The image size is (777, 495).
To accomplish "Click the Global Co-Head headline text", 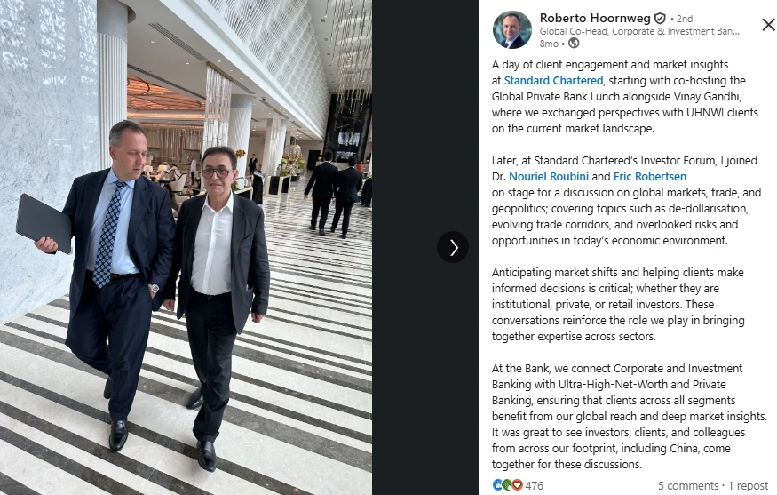I will click(639, 31).
